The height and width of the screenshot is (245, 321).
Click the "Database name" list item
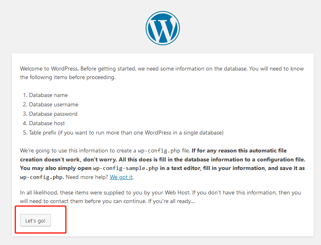pyautogui.click(x=48, y=95)
